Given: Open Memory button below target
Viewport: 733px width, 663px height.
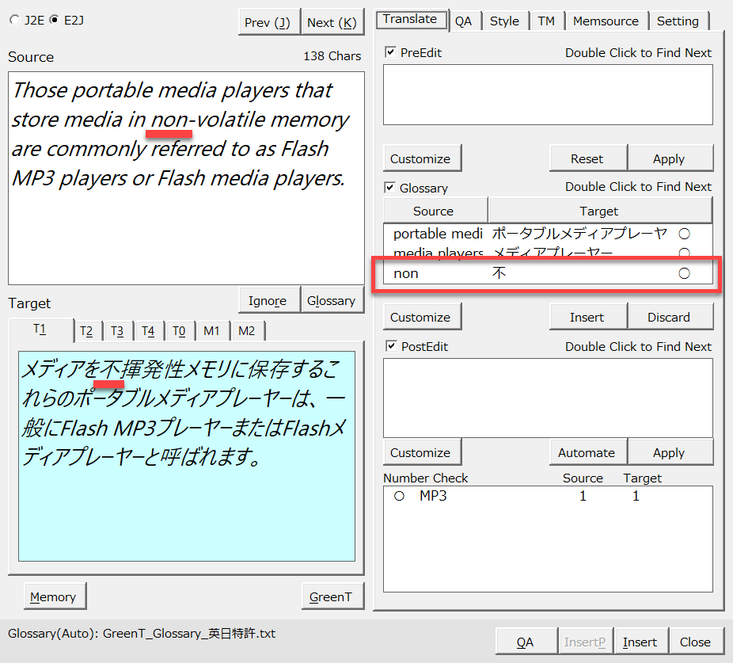Looking at the screenshot, I should [x=53, y=596].
